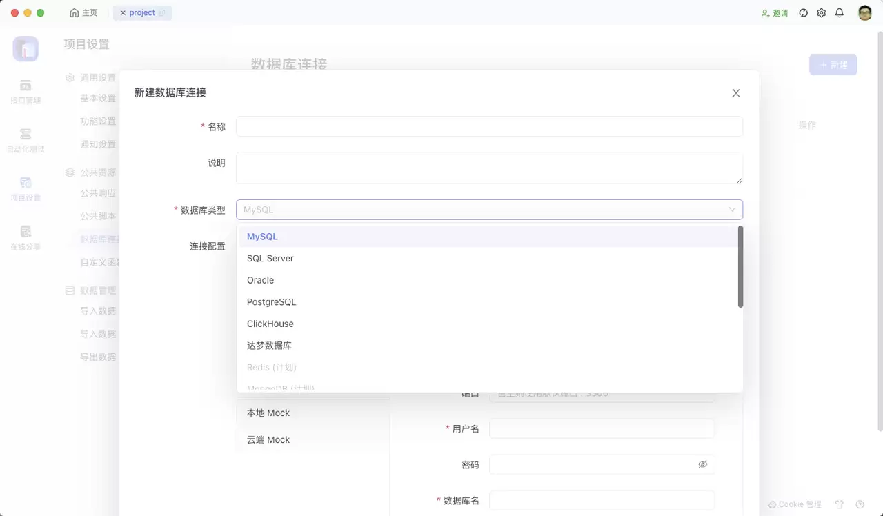Image resolution: width=883 pixels, height=516 pixels.
Task: Open 项目设置 in the left sidebar
Action: click(26, 189)
